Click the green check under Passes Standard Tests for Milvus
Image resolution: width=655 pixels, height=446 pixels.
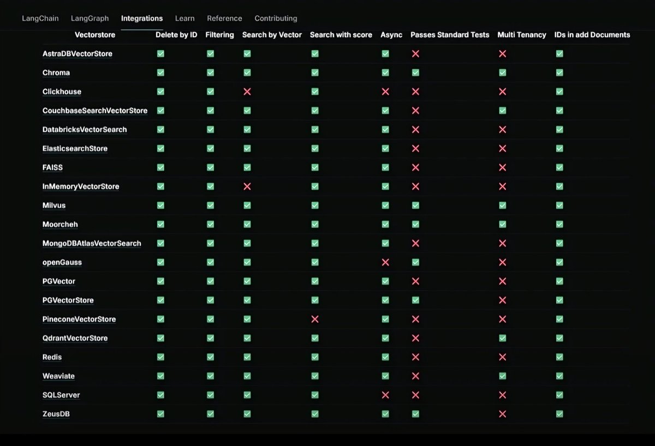415,205
